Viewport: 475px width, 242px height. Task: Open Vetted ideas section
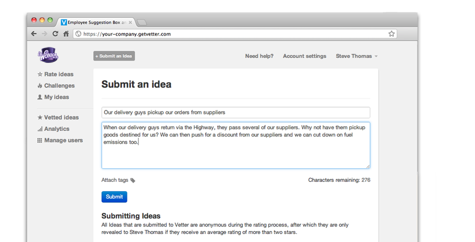coord(58,117)
